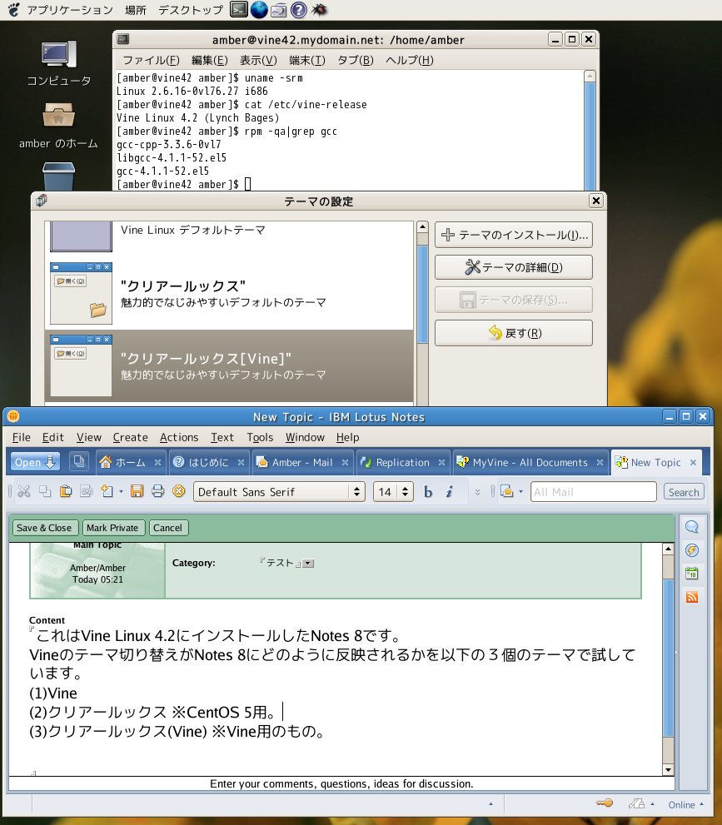Switch to the MyVine - All Documents tab
The width and height of the screenshot is (722, 825).
(530, 463)
